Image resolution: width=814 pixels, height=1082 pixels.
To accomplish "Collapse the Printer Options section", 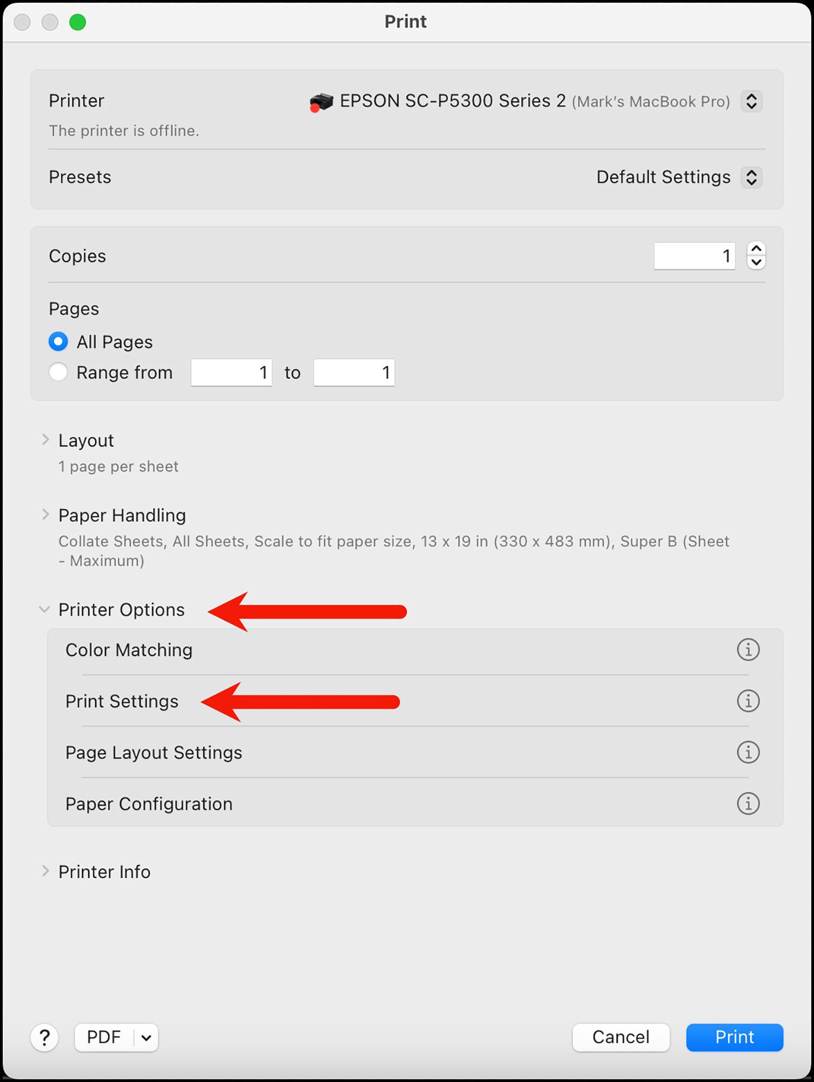I will [x=44, y=609].
